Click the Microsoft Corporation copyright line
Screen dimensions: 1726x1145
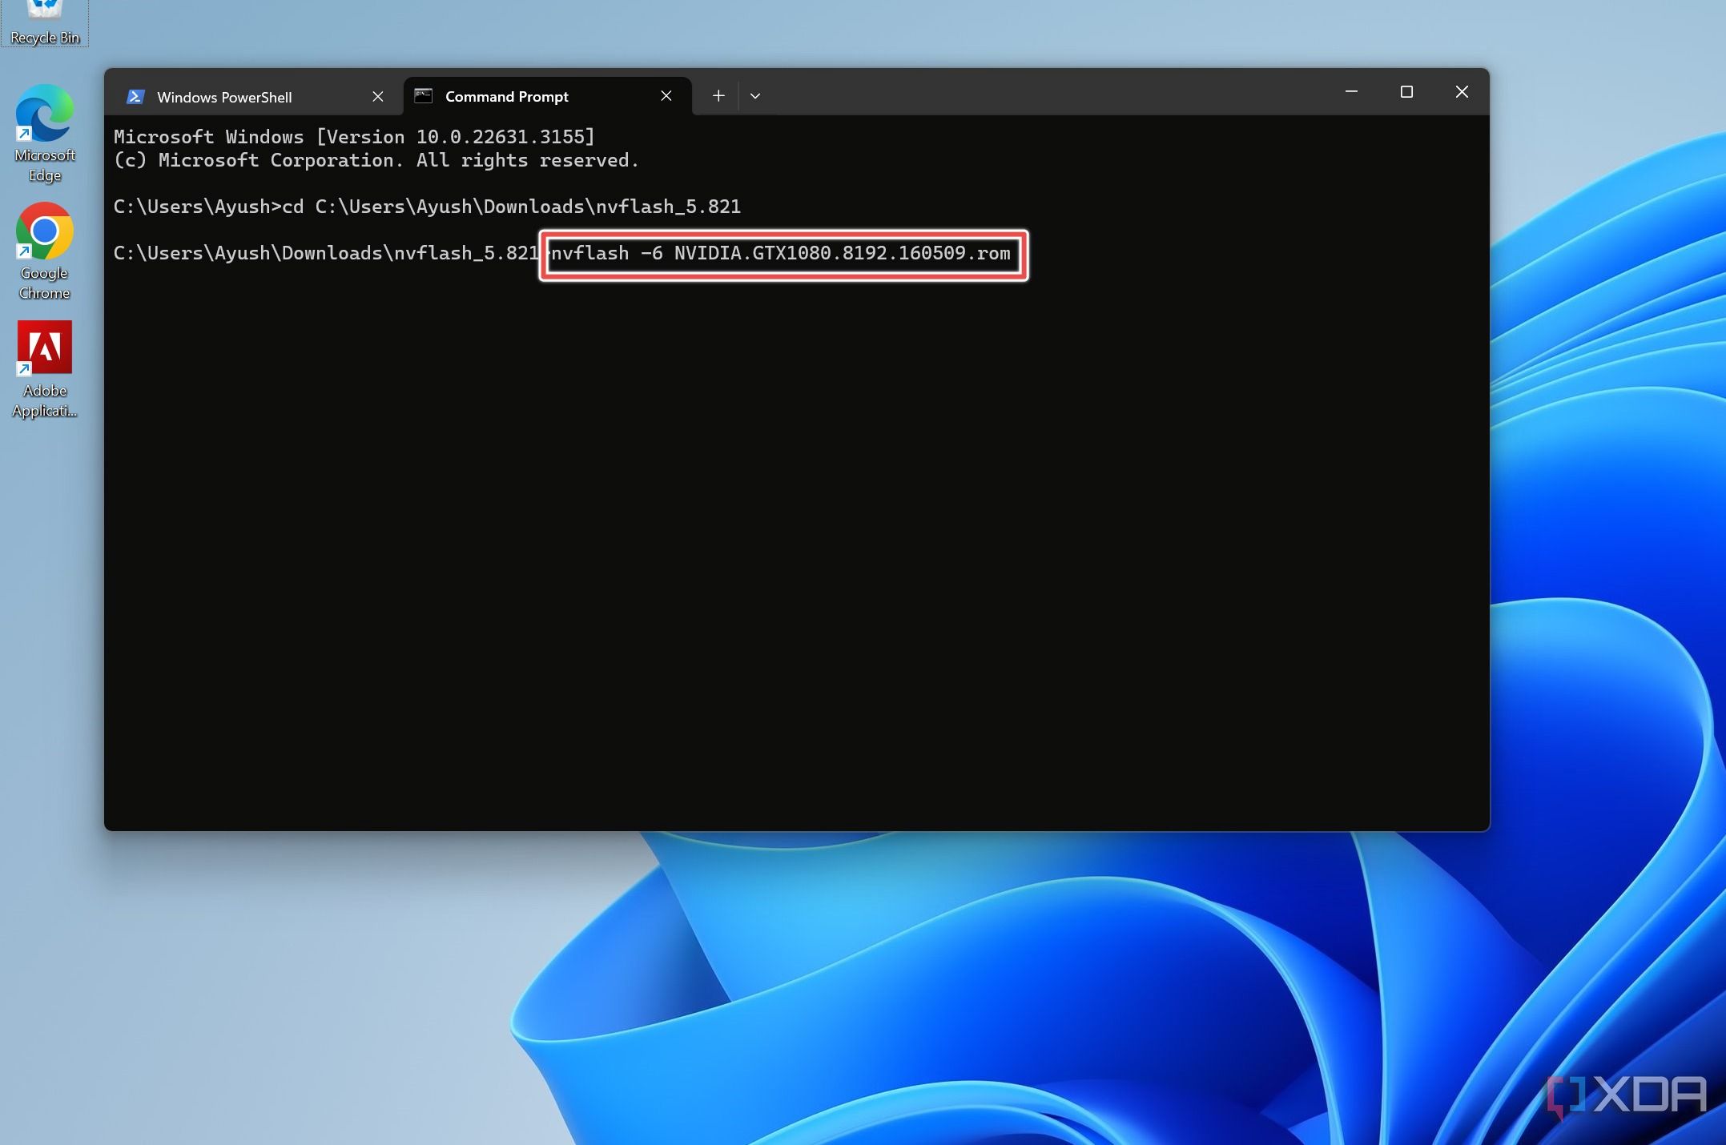click(x=376, y=160)
